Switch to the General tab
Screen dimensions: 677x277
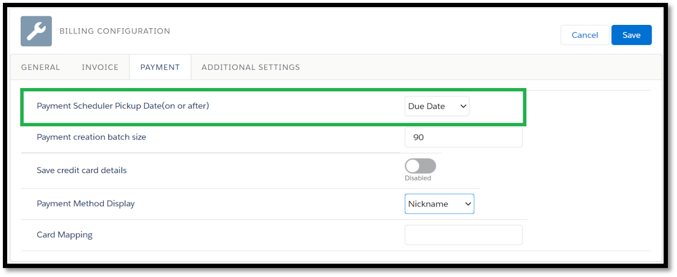(x=41, y=67)
